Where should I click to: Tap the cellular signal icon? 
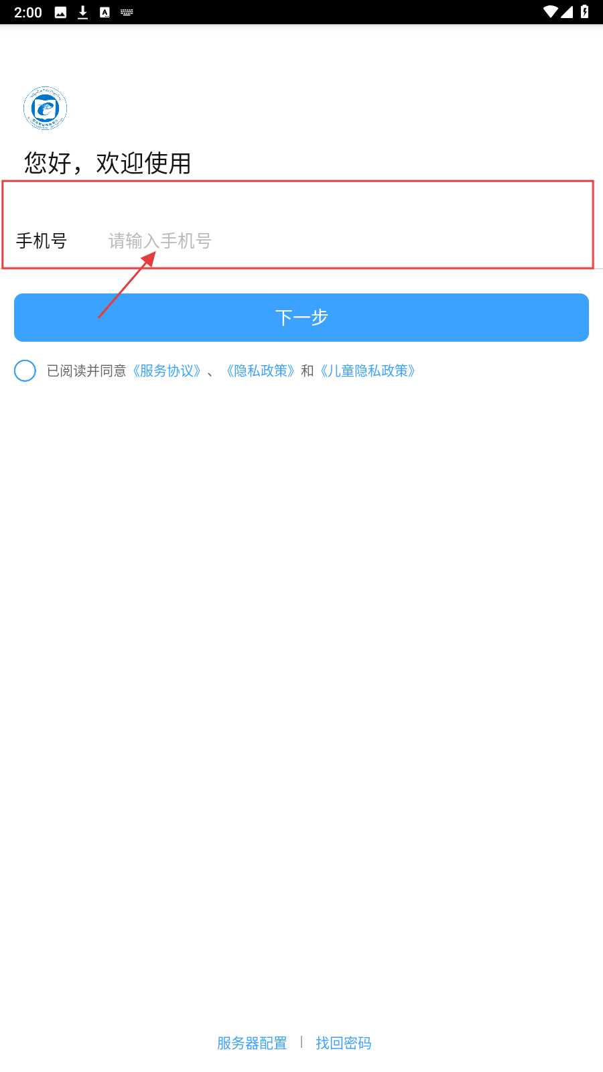click(x=567, y=11)
